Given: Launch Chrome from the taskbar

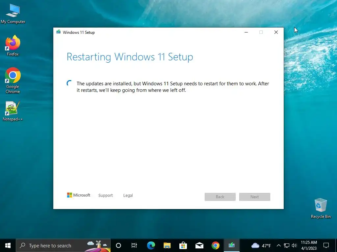Looking at the screenshot, I should tap(215, 245).
